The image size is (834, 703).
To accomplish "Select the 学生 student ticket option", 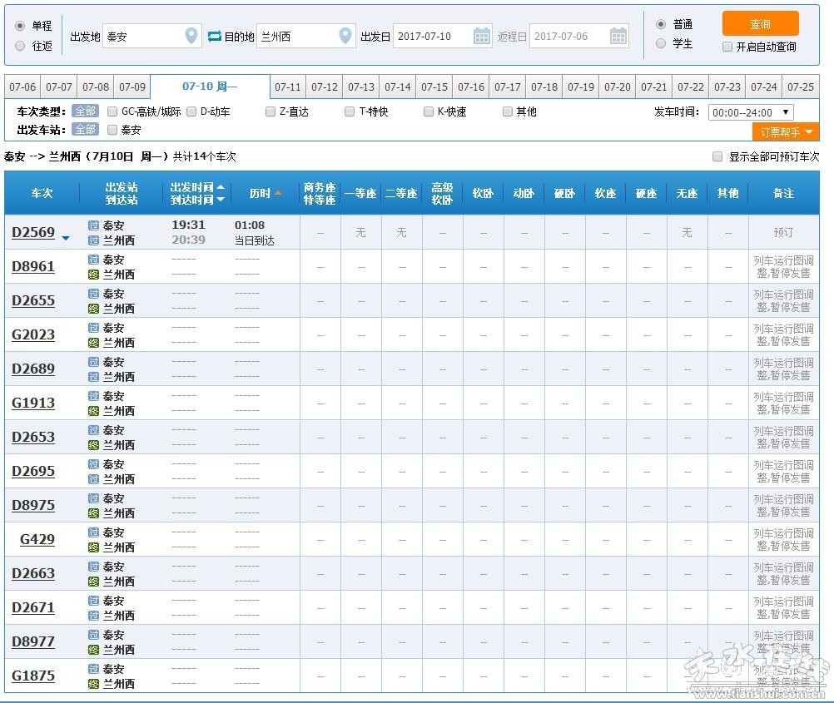I will click(661, 43).
